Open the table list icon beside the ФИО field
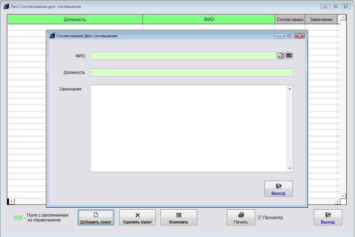 pyautogui.click(x=289, y=56)
